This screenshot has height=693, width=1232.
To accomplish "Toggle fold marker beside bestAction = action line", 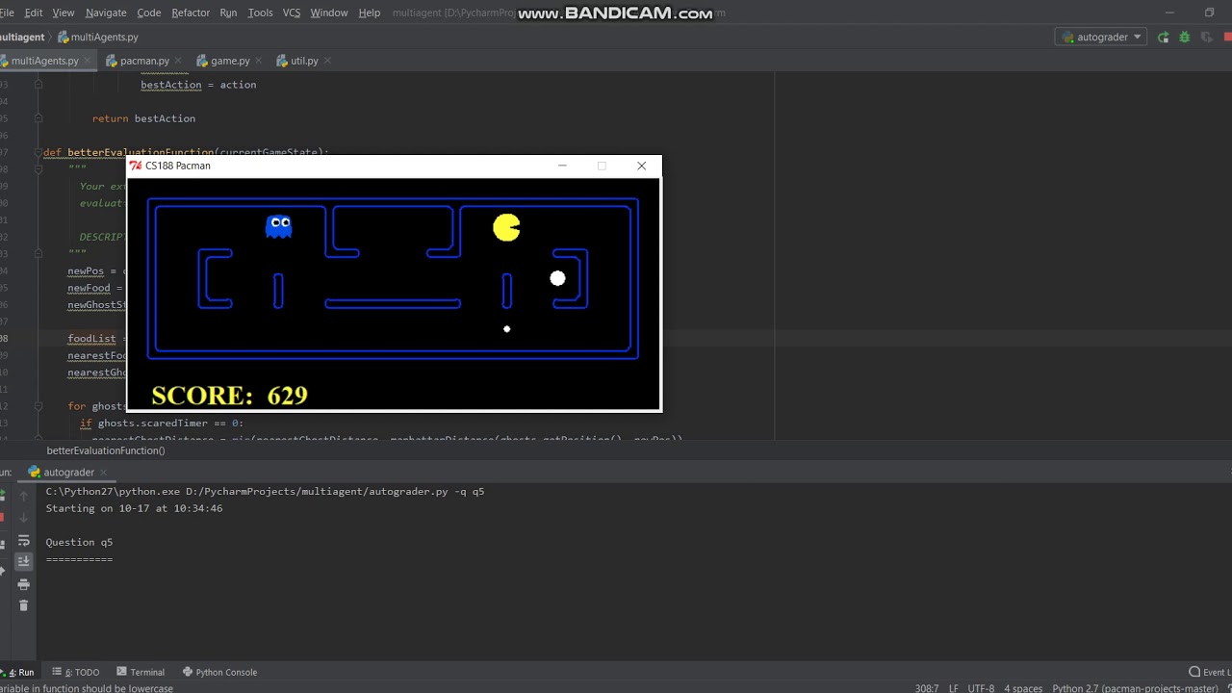I will click(x=38, y=85).
